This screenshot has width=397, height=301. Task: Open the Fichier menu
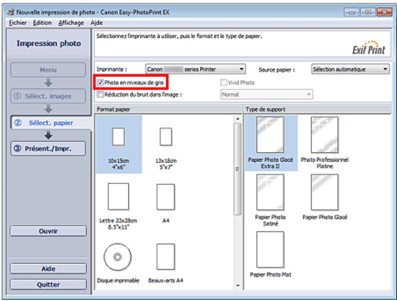click(x=18, y=23)
